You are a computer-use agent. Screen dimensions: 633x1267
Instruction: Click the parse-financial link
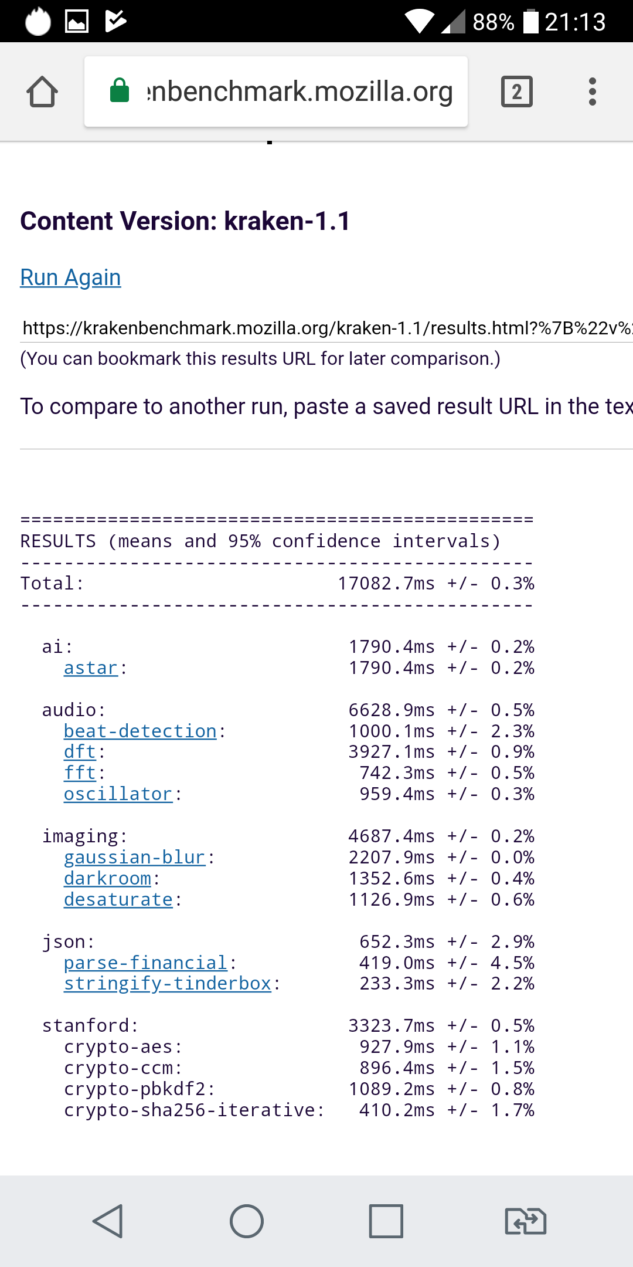point(145,963)
